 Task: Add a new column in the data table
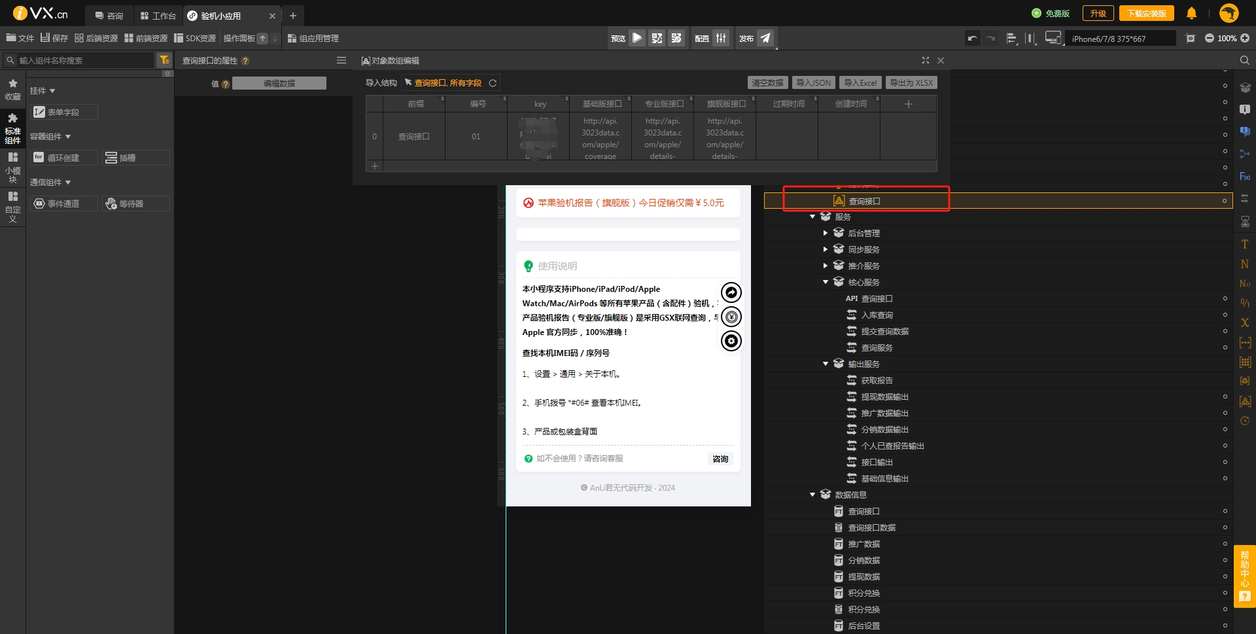[x=908, y=104]
